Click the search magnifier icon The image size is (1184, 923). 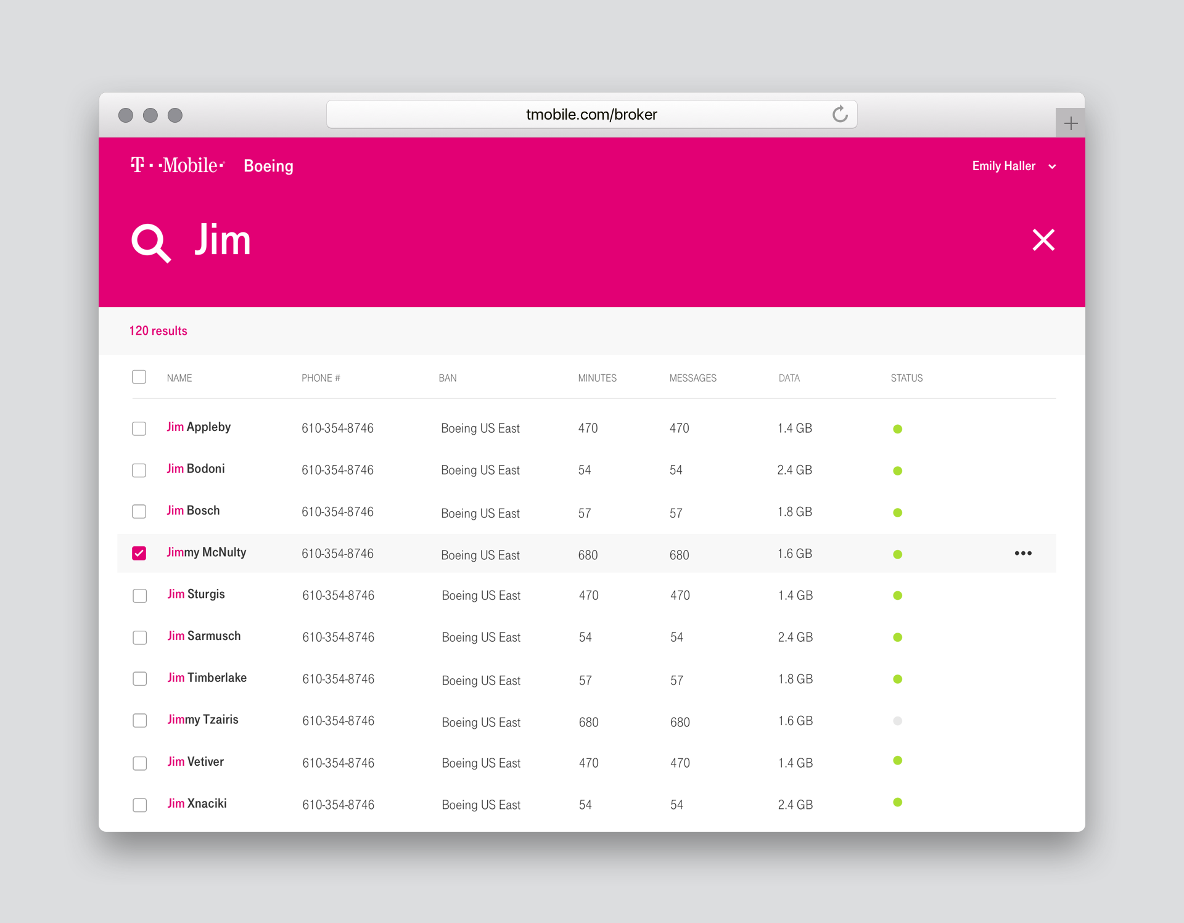[150, 242]
